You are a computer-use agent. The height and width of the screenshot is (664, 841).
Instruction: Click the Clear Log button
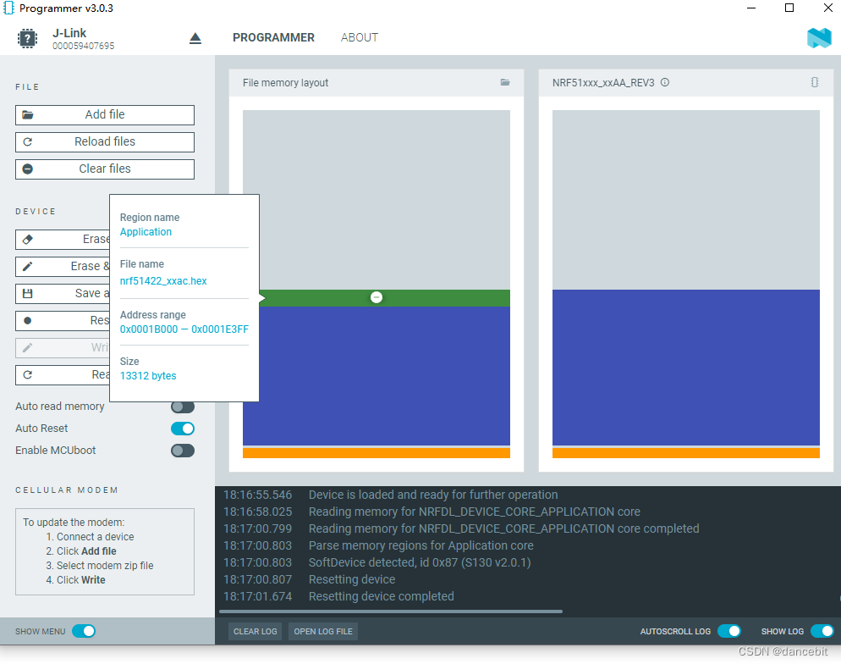(x=256, y=631)
